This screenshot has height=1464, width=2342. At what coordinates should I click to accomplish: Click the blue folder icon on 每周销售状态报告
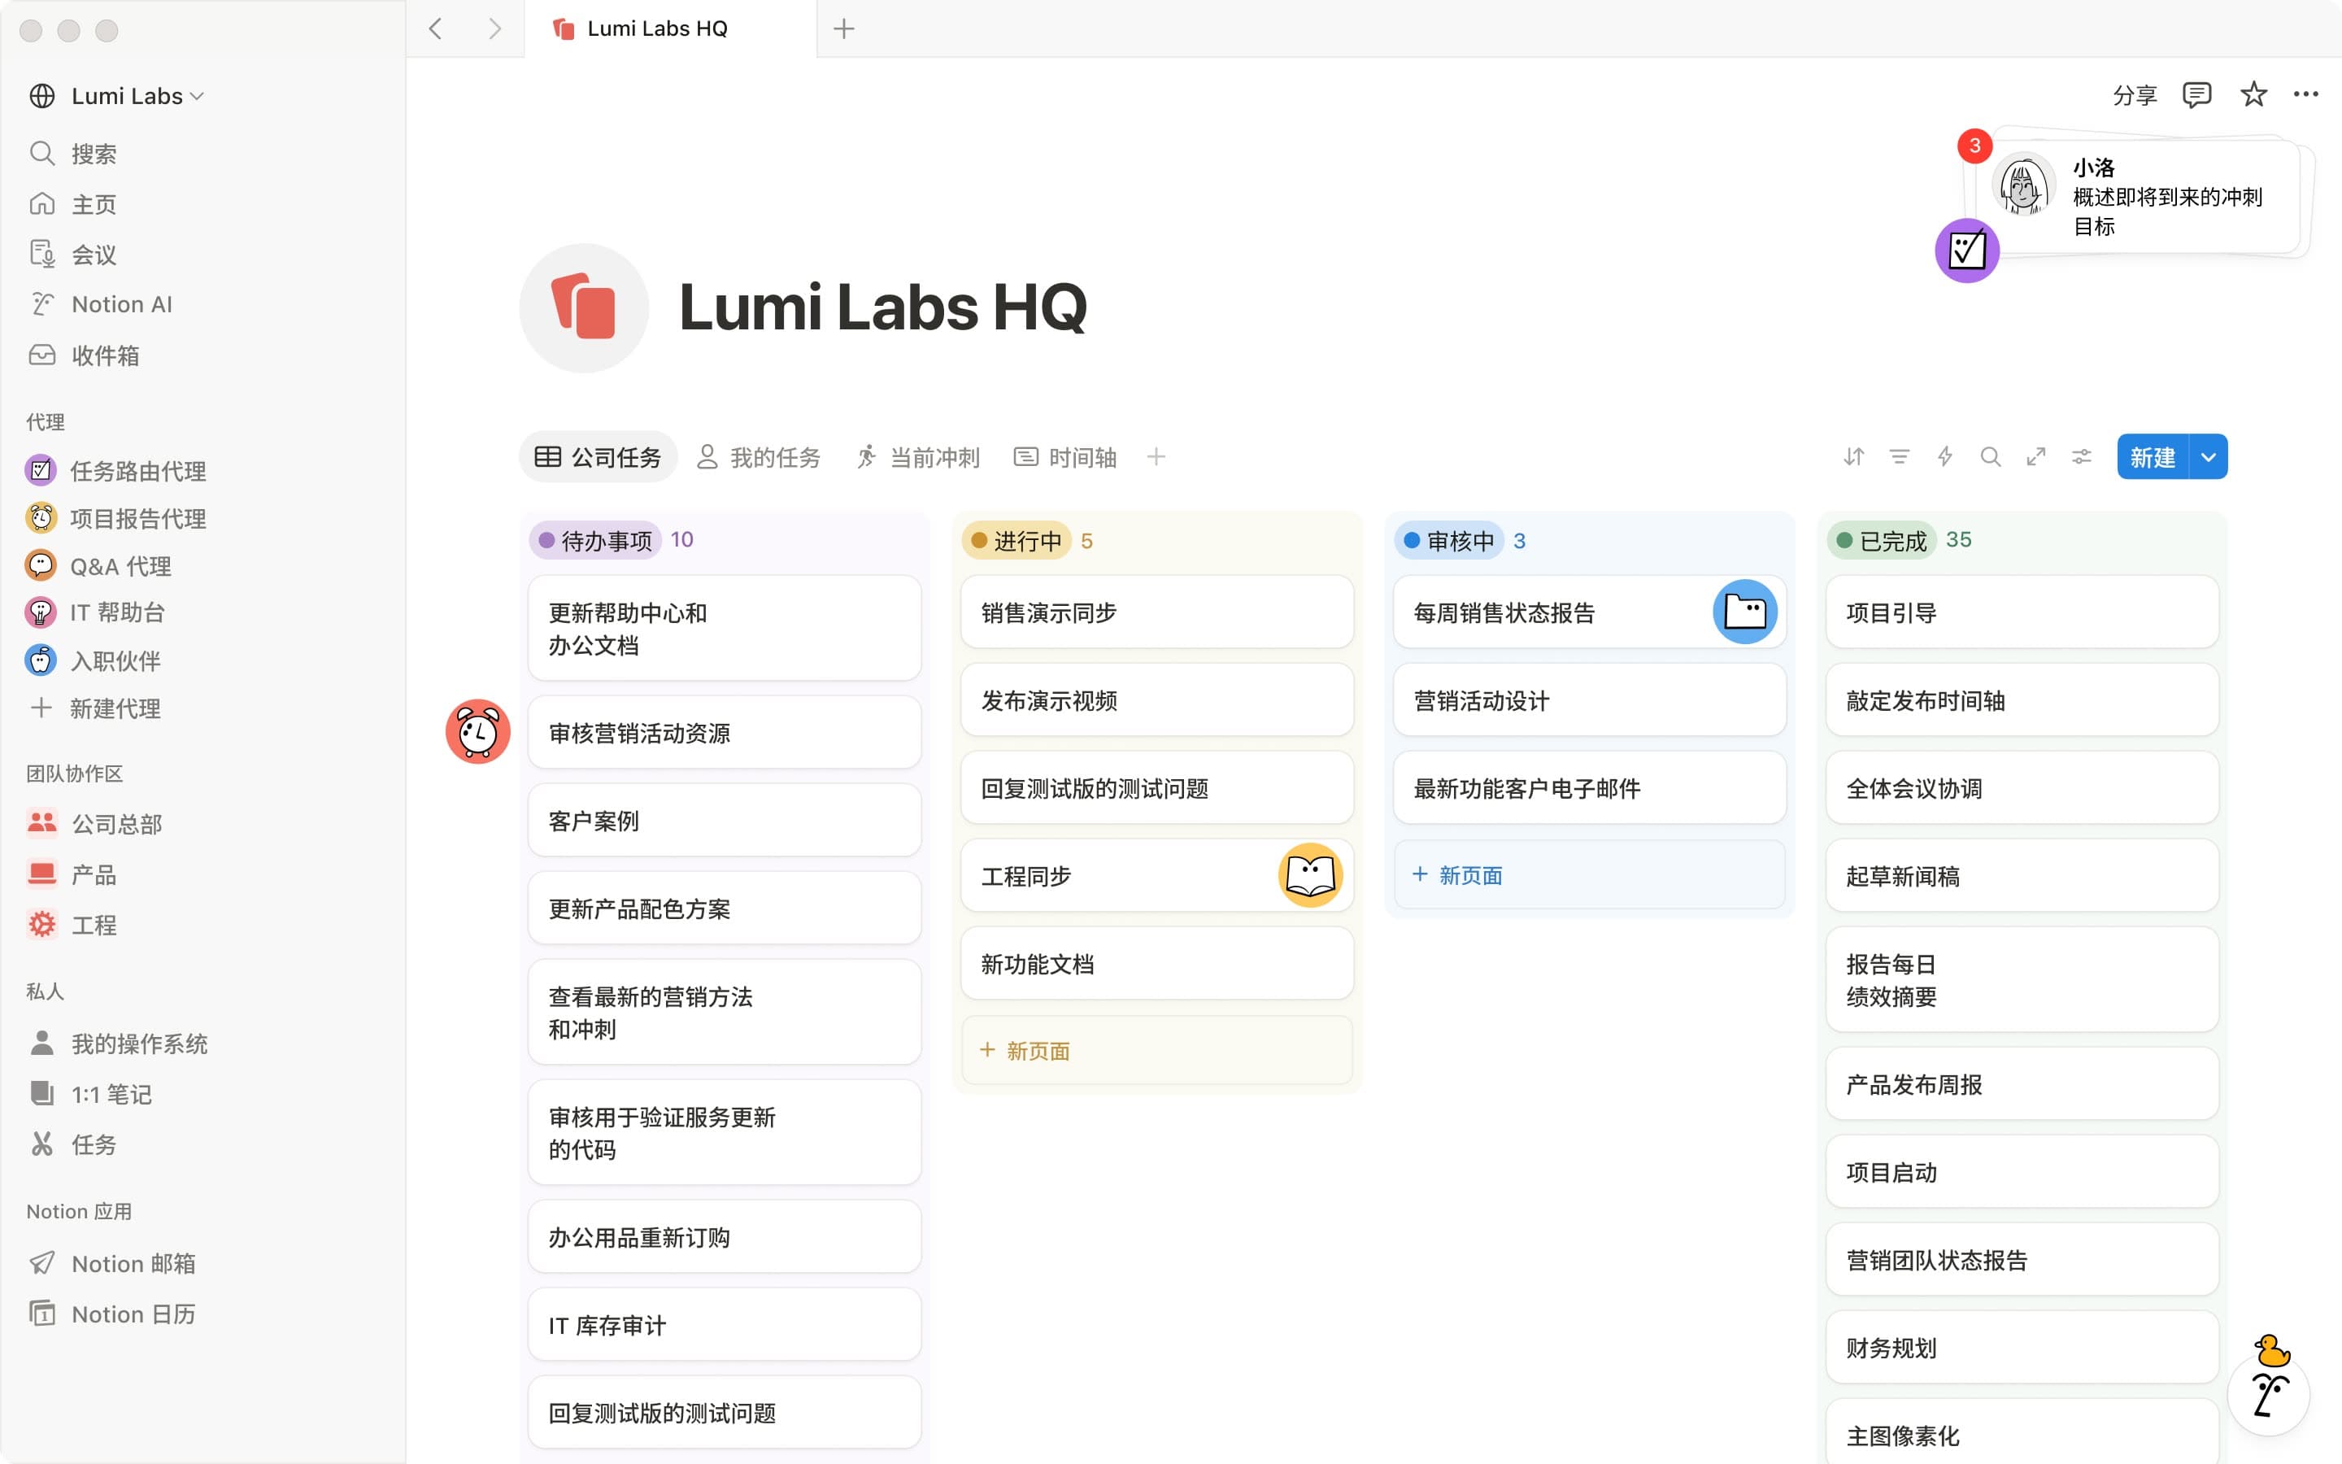tap(1745, 612)
